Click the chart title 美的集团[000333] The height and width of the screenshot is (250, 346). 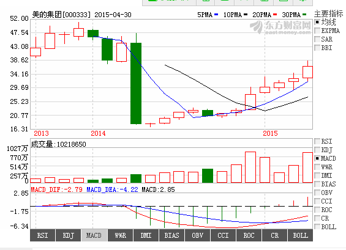click(62, 15)
